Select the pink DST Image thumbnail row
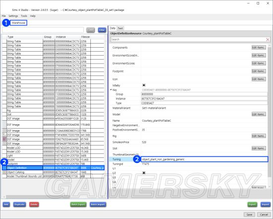Viewport: 273px width, 219px height. pos(53,139)
